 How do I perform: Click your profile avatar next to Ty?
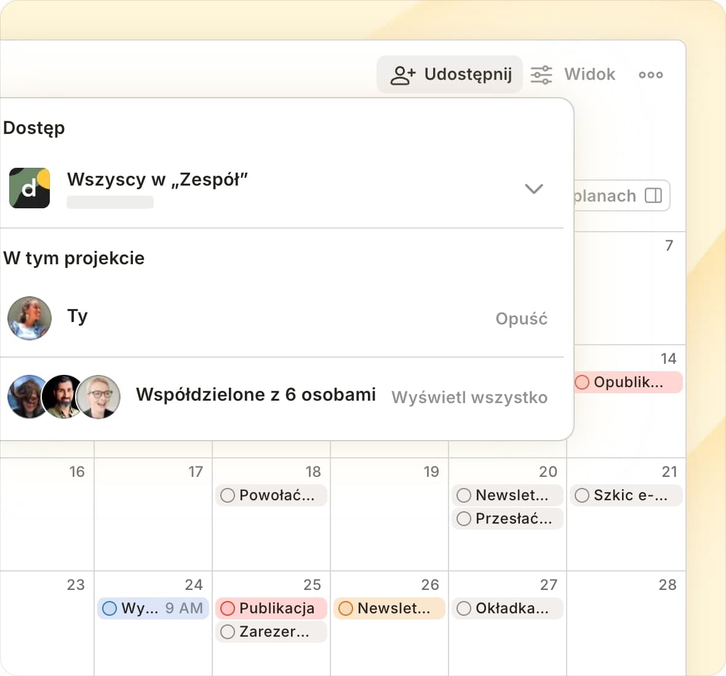[30, 318]
